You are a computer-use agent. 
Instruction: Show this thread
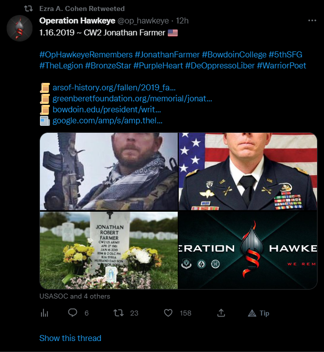click(70, 338)
